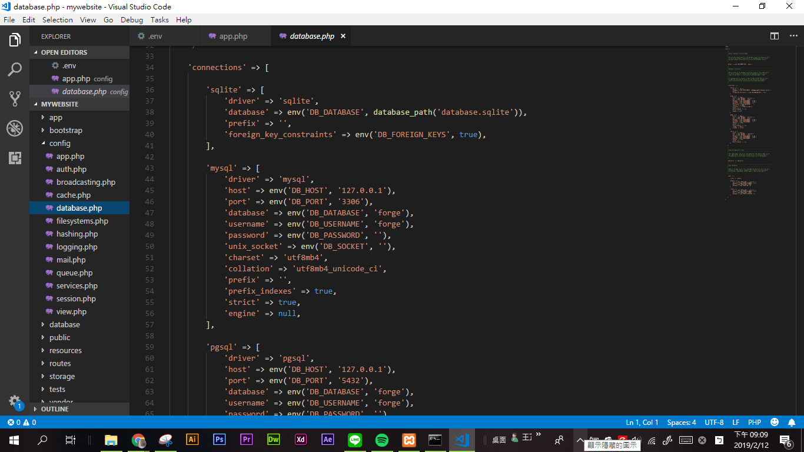Open the Debug menu
This screenshot has height=452, width=804.
[132, 19]
